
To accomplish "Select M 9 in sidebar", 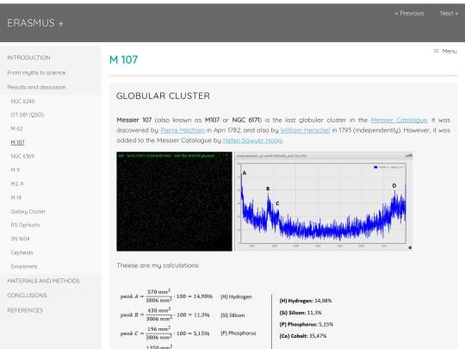I will [x=15, y=170].
